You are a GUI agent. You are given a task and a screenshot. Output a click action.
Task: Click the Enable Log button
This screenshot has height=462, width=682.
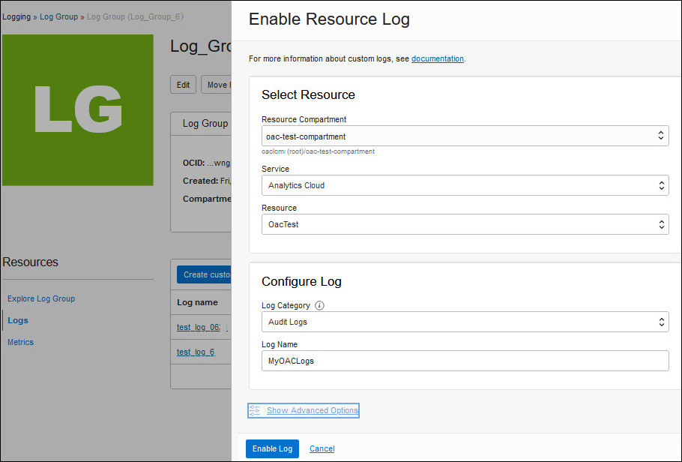click(x=272, y=448)
